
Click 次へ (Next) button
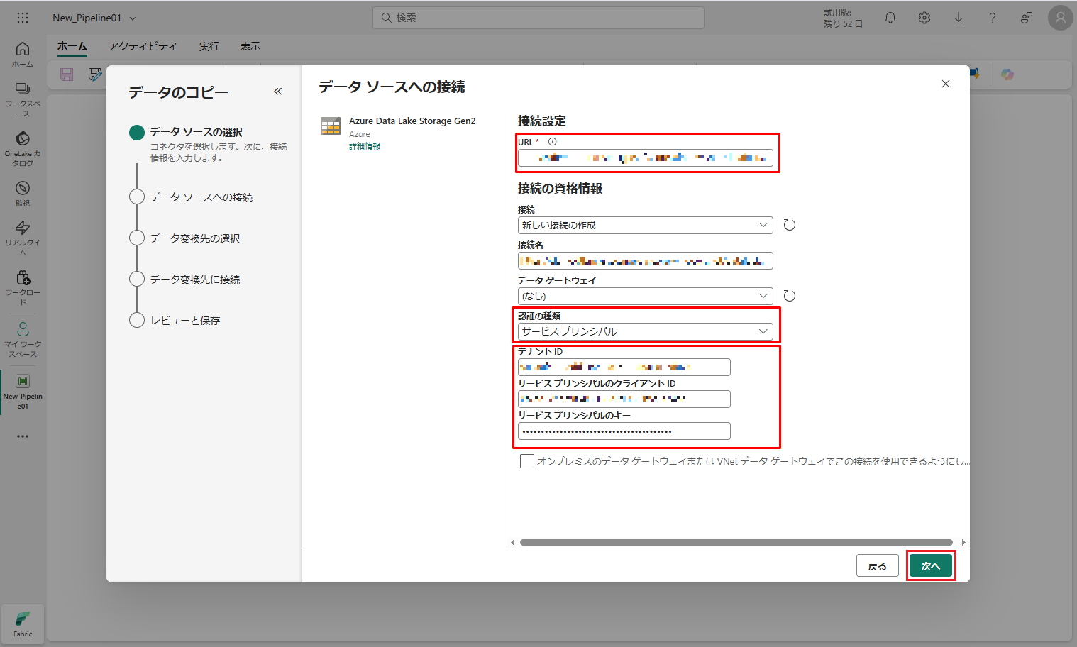931,566
